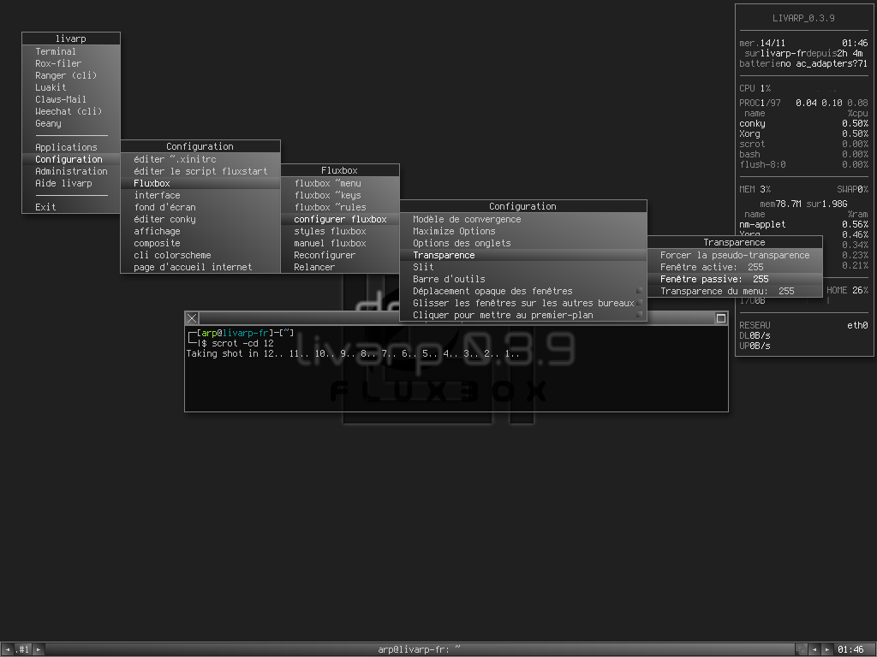The width and height of the screenshot is (877, 657).
Task: Toggle Forcer la pseudo-transparence option
Action: click(x=734, y=255)
